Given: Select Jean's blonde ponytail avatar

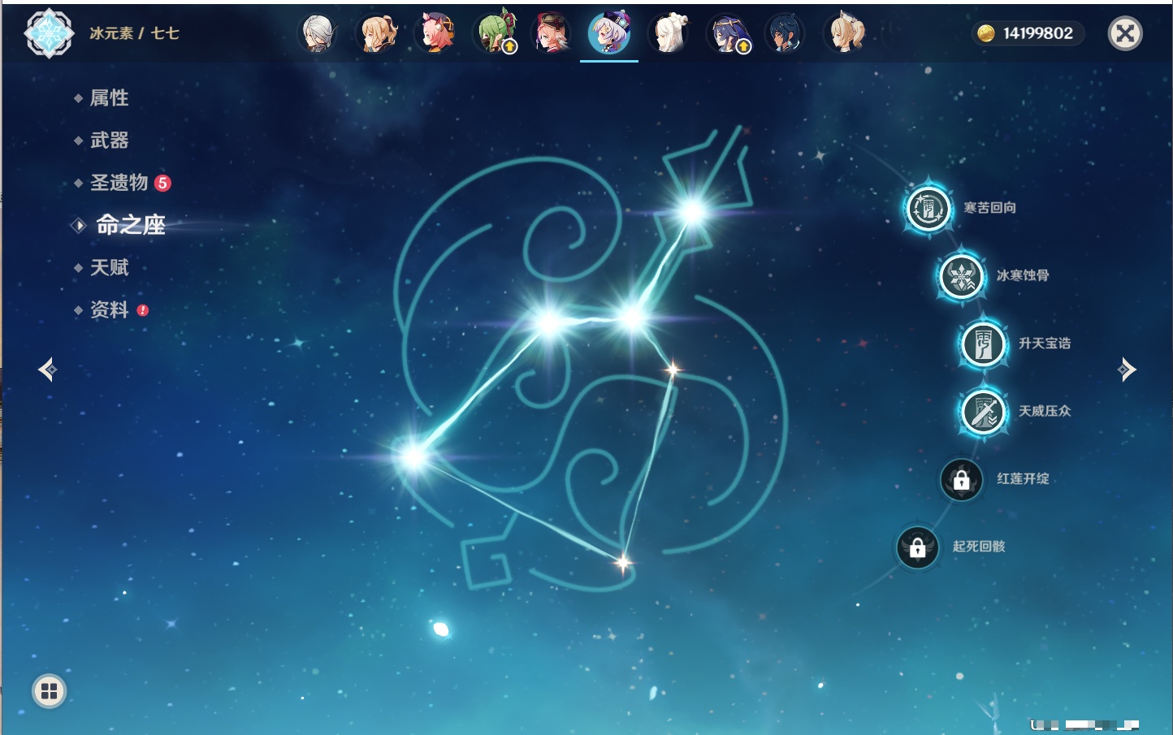Looking at the screenshot, I should click(x=377, y=33).
